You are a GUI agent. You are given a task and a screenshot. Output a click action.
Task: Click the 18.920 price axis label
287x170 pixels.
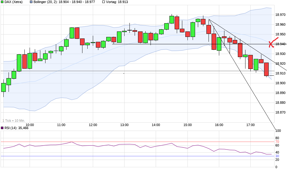tap(280, 63)
